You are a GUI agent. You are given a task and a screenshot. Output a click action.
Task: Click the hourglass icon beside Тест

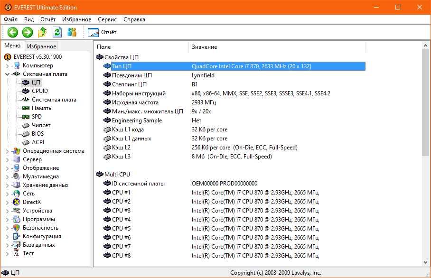17,253
